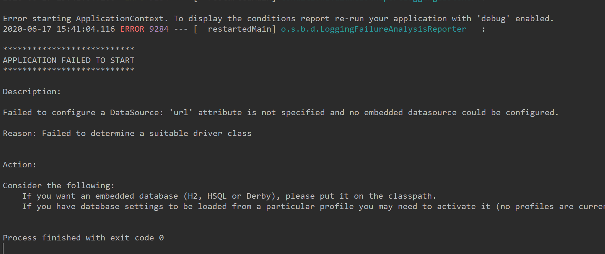Click the 'Reason: Failed to determine' line
605x254 pixels.
pyautogui.click(x=127, y=134)
